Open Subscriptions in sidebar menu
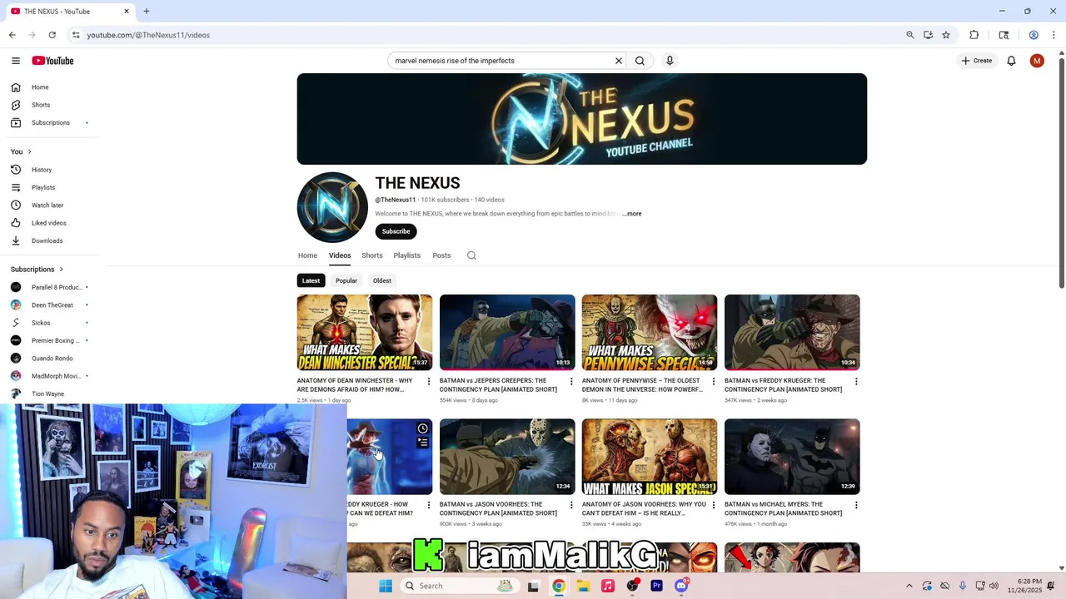1066x599 pixels. (x=50, y=123)
